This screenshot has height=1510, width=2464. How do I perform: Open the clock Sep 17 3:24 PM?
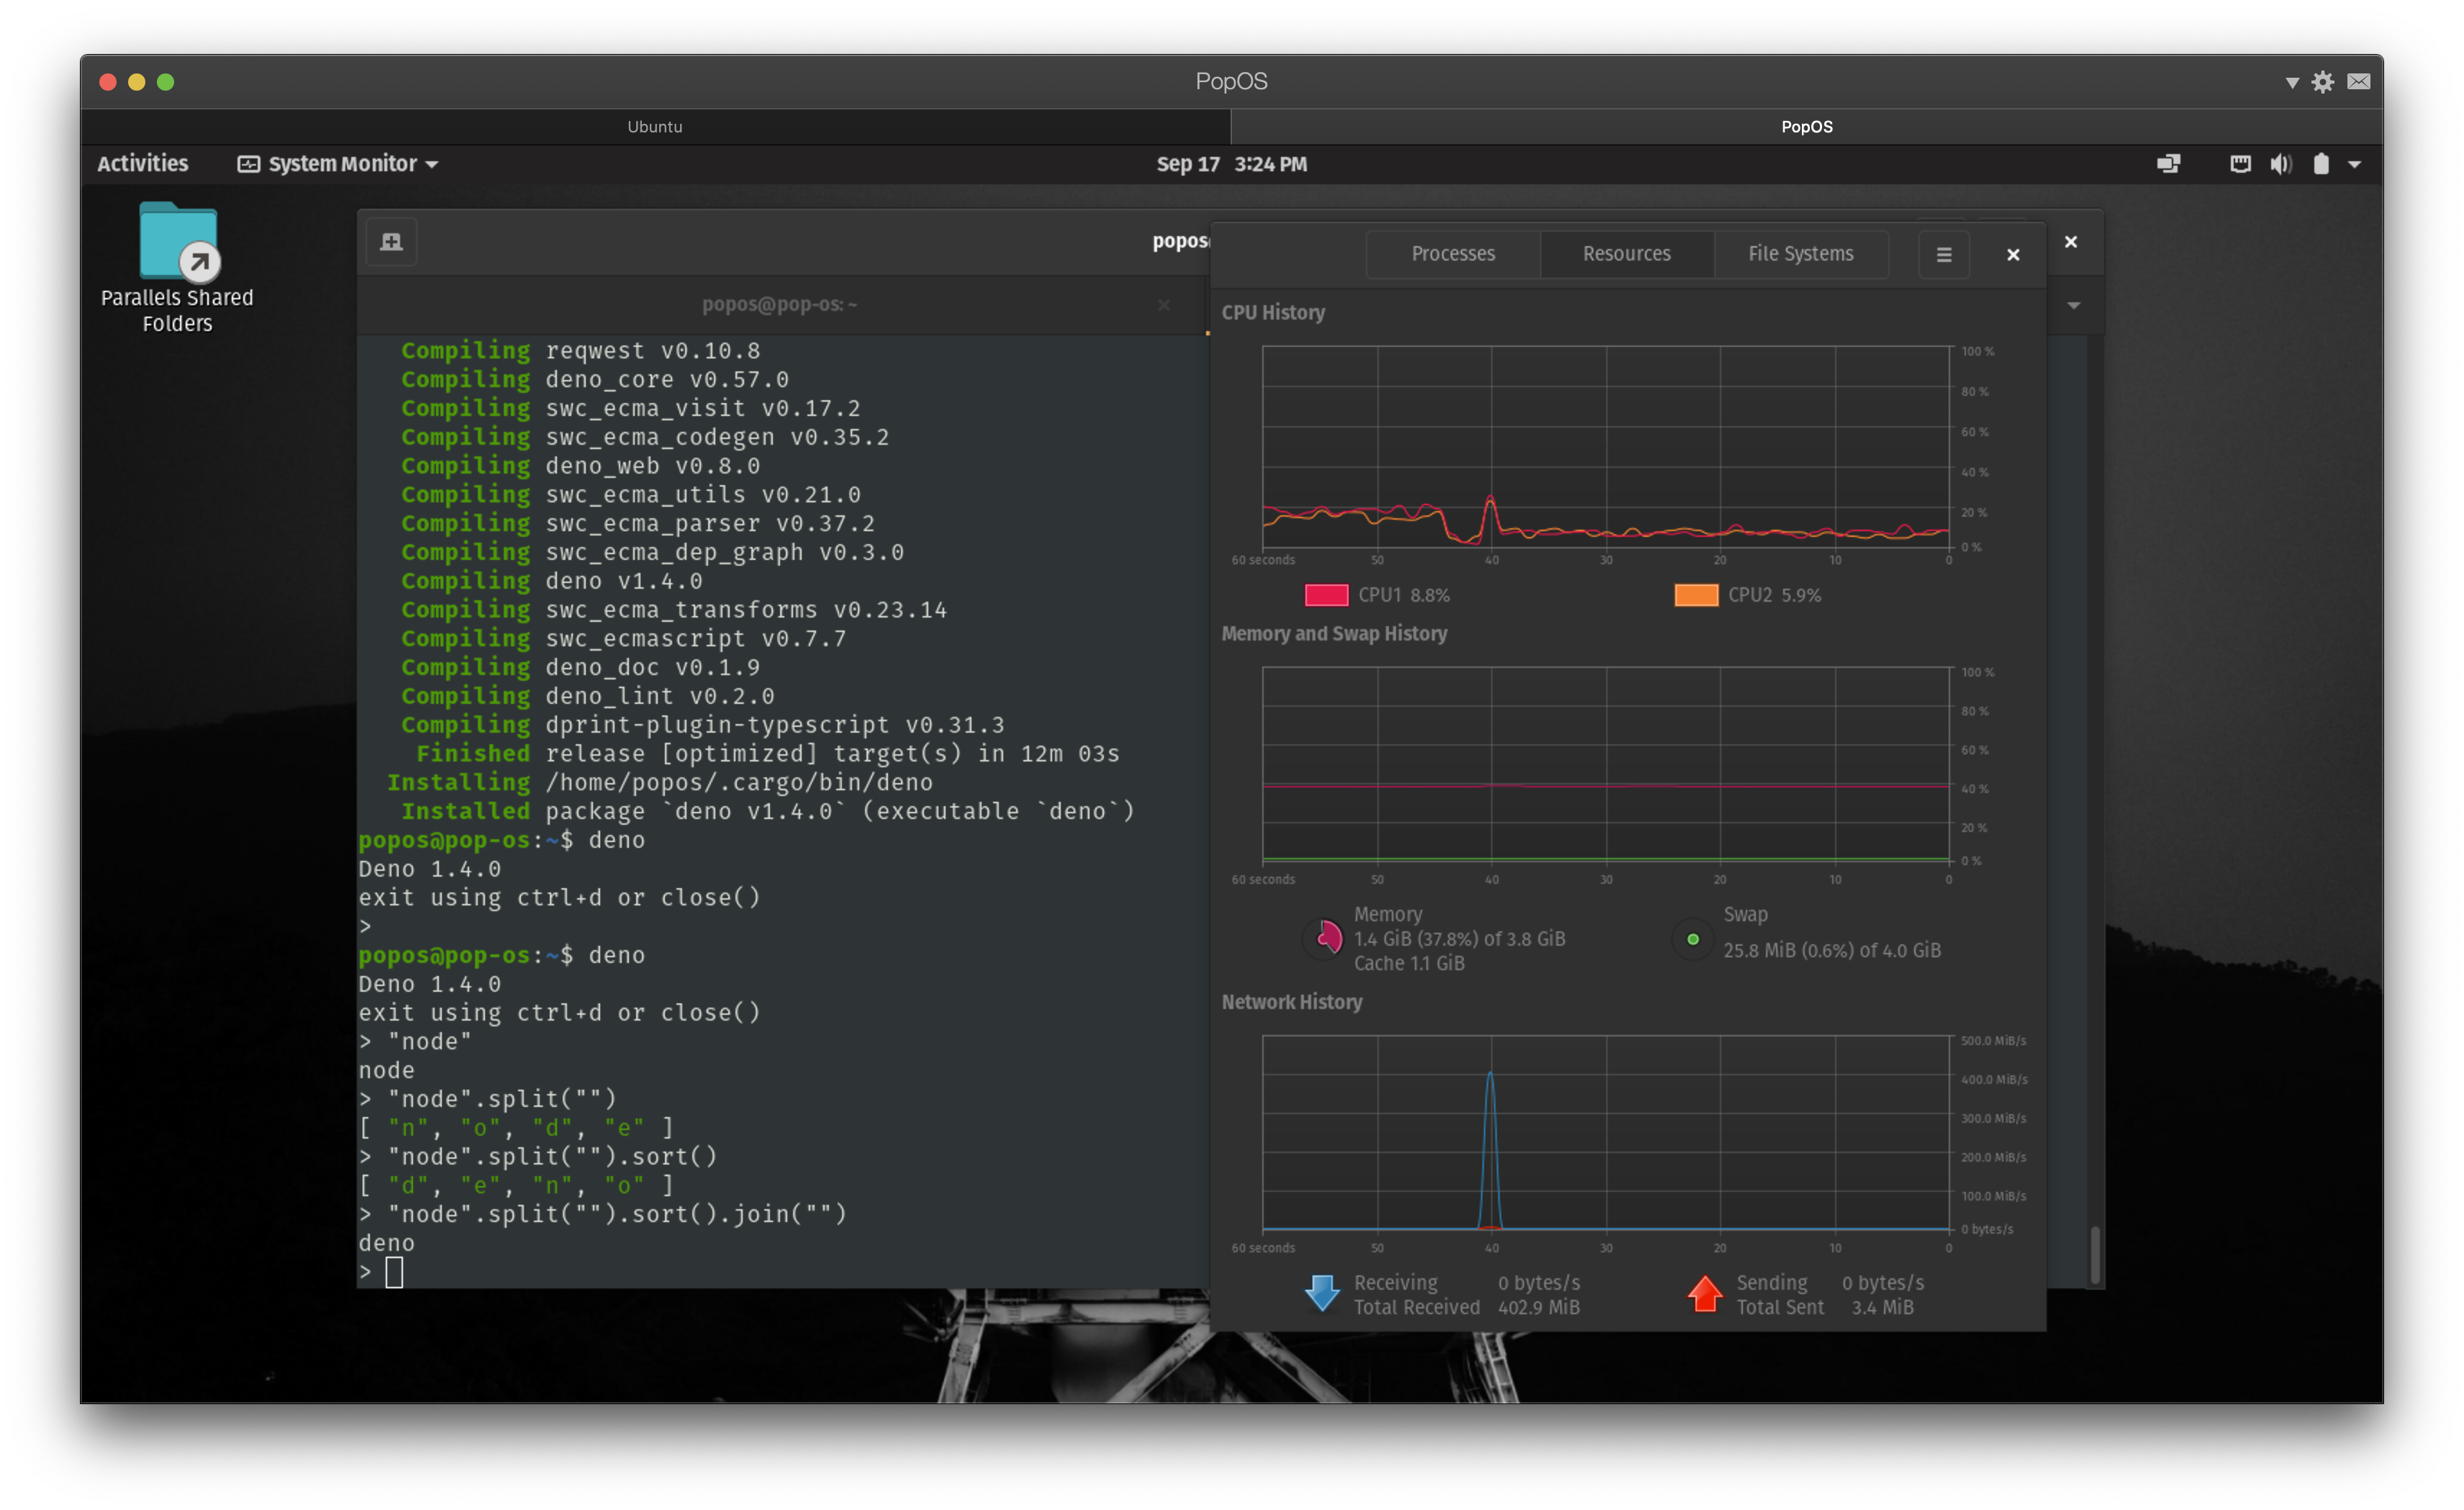tap(1232, 164)
